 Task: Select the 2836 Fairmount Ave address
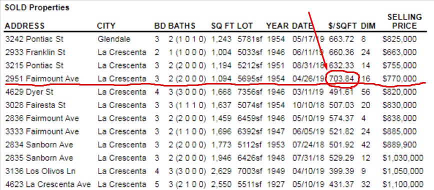click(42, 118)
